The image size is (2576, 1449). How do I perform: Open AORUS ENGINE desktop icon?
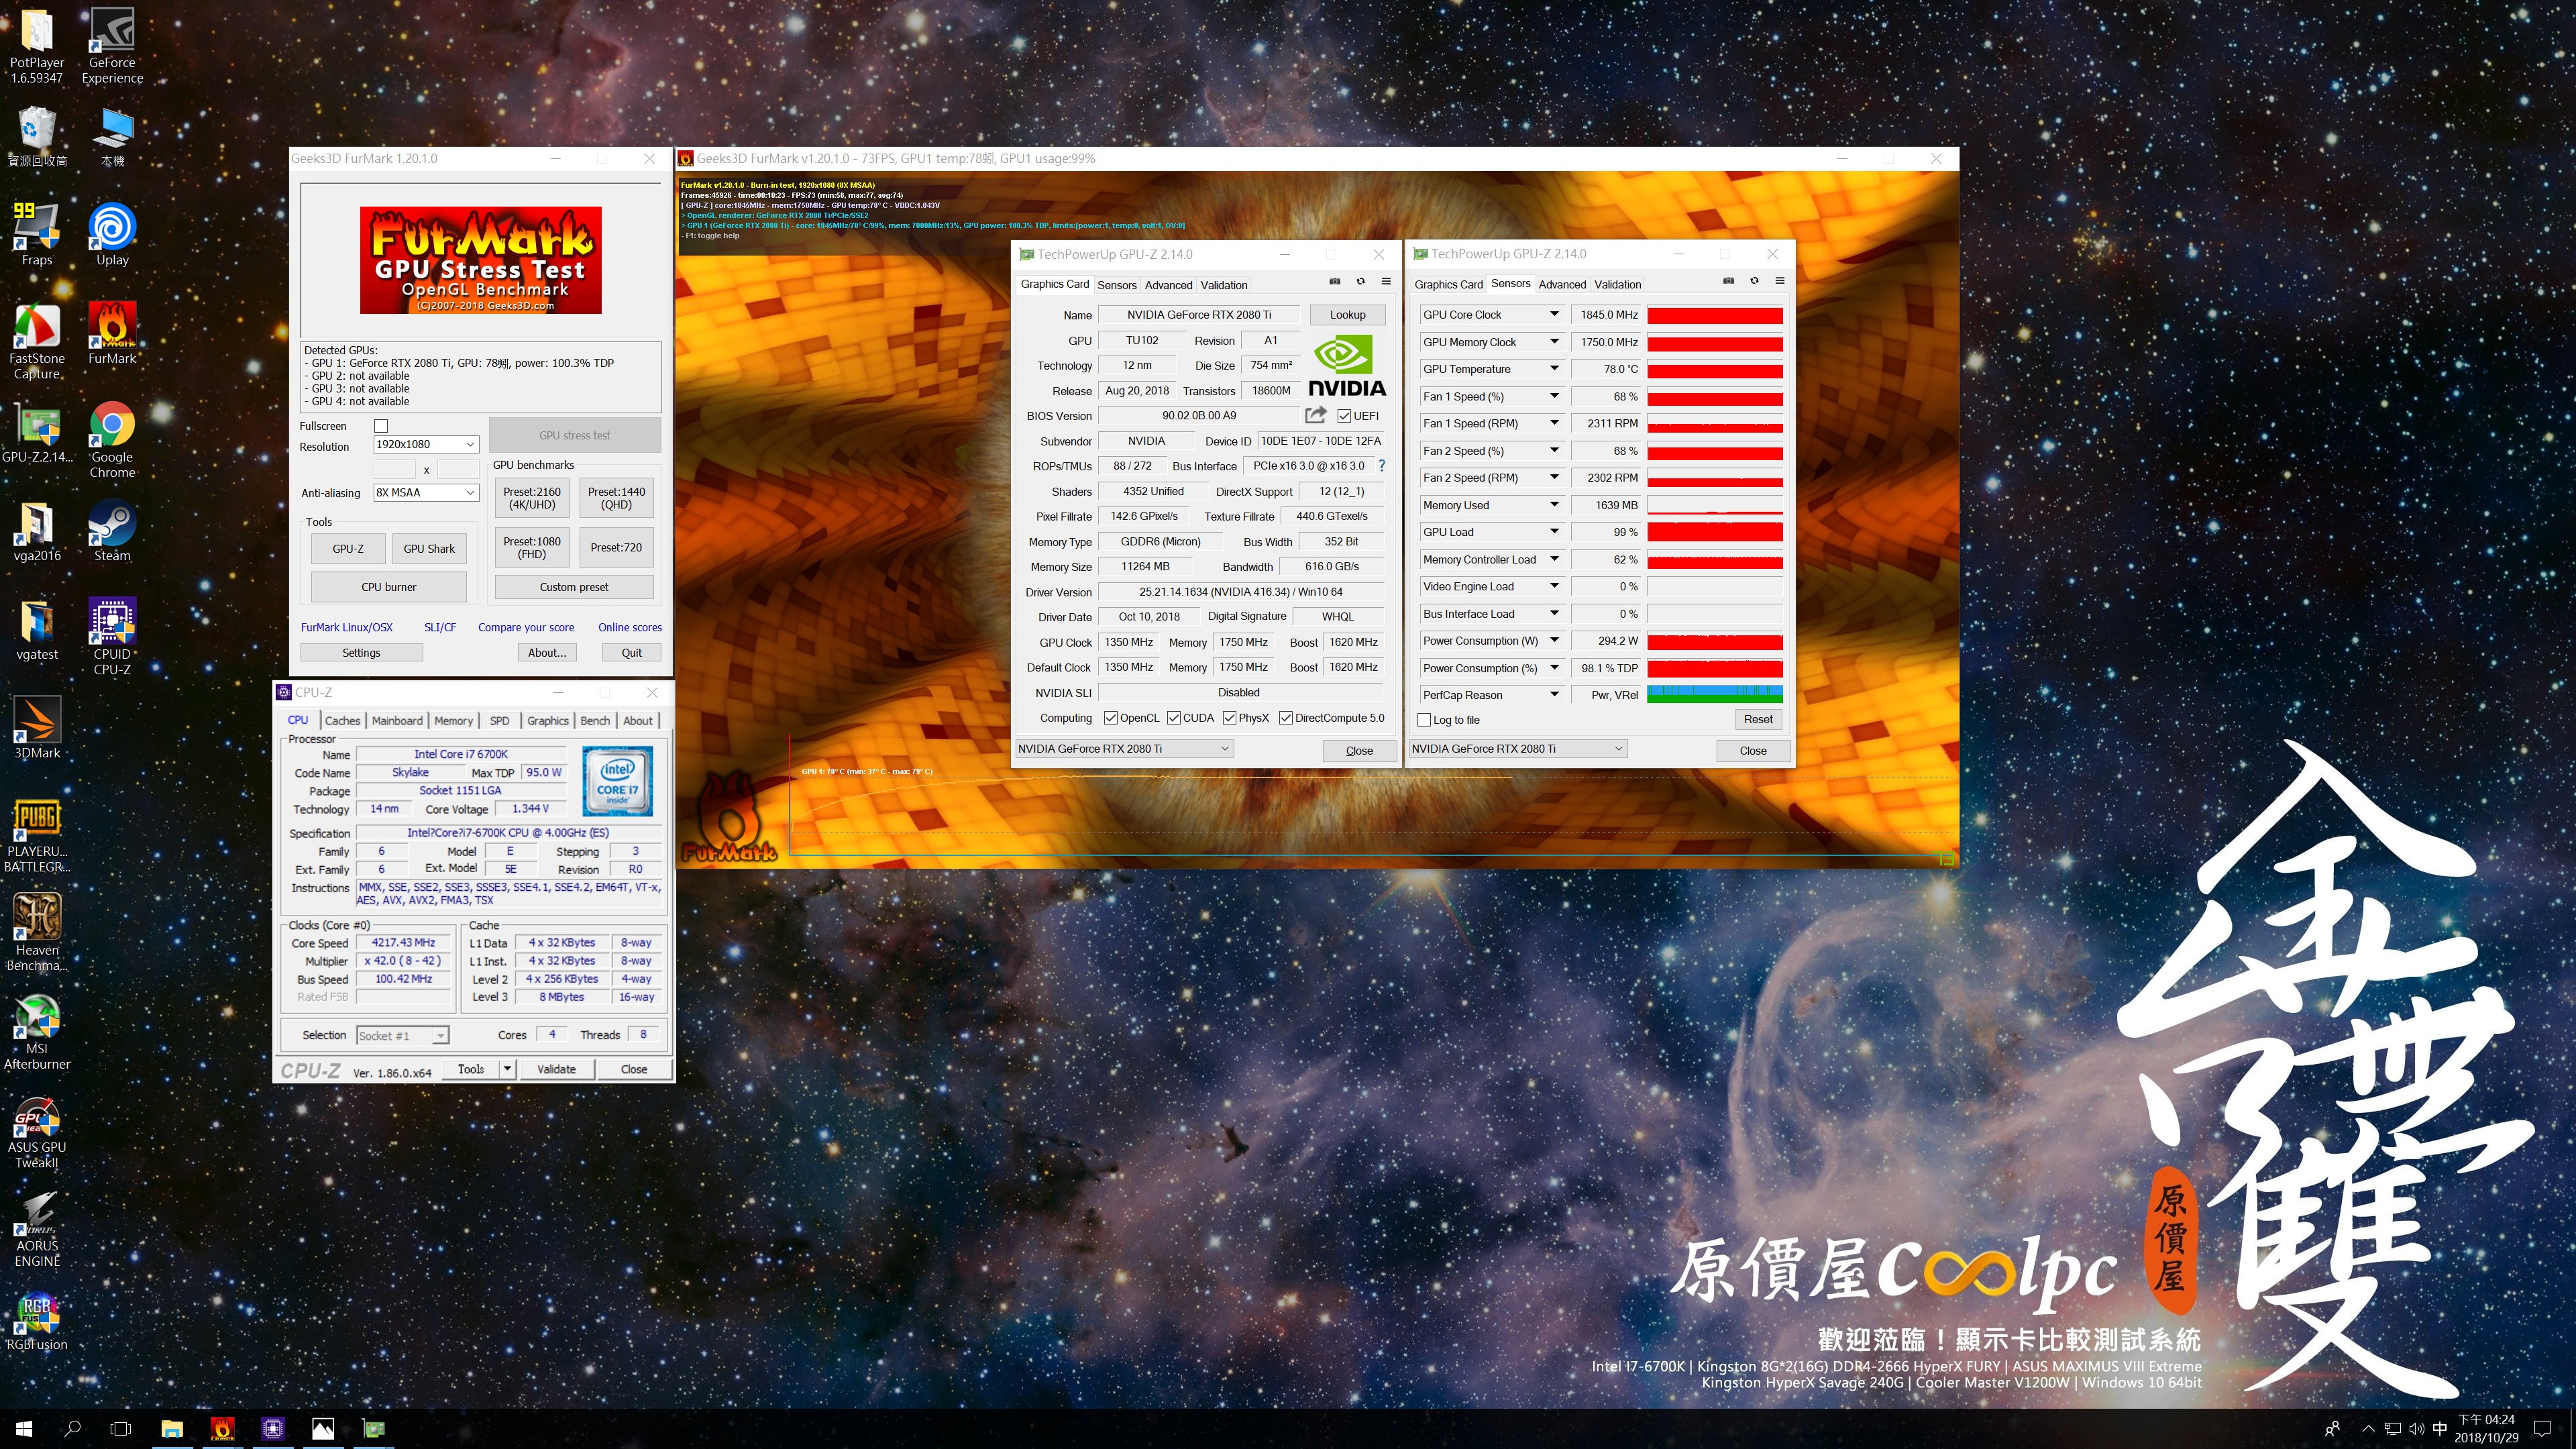coord(37,1229)
